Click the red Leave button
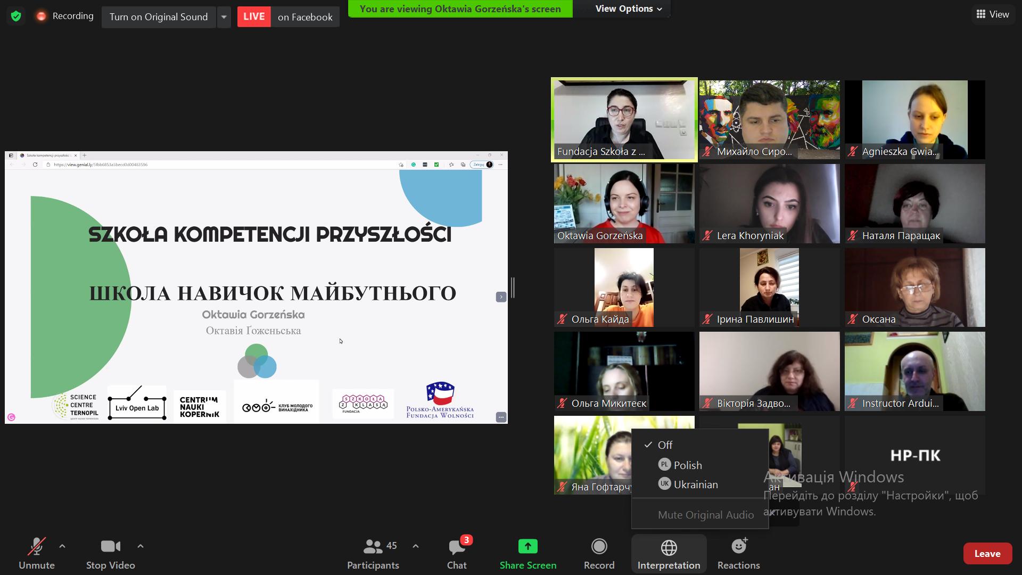 (x=987, y=554)
